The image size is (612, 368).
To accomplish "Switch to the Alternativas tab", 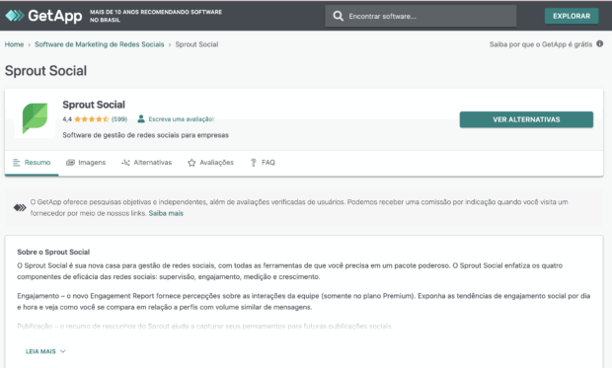I will 146,163.
